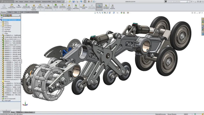Expand the Hardware folder node
Screen dimensions: 204x115
click(1, 81)
